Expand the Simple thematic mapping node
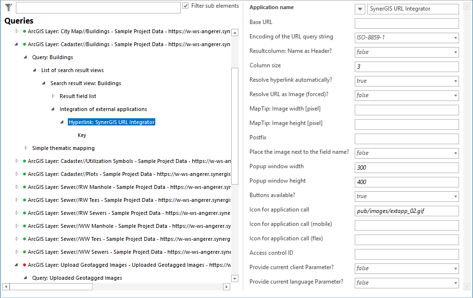The height and width of the screenshot is (298, 473). 26,148
